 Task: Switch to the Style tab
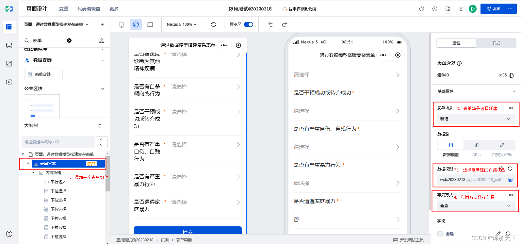pyautogui.click(x=496, y=43)
